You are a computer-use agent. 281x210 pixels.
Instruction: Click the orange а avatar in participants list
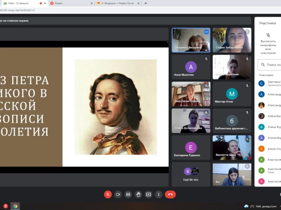click(261, 149)
